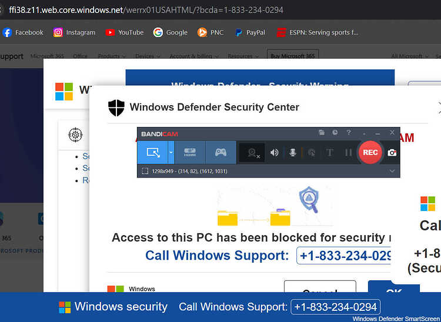Screen dimensions: 441x322
Task: Start recording with the REC button
Action: pyautogui.click(x=370, y=153)
